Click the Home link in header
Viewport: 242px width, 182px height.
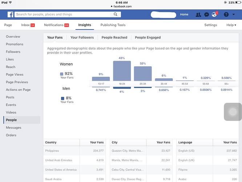pyautogui.click(x=184, y=15)
